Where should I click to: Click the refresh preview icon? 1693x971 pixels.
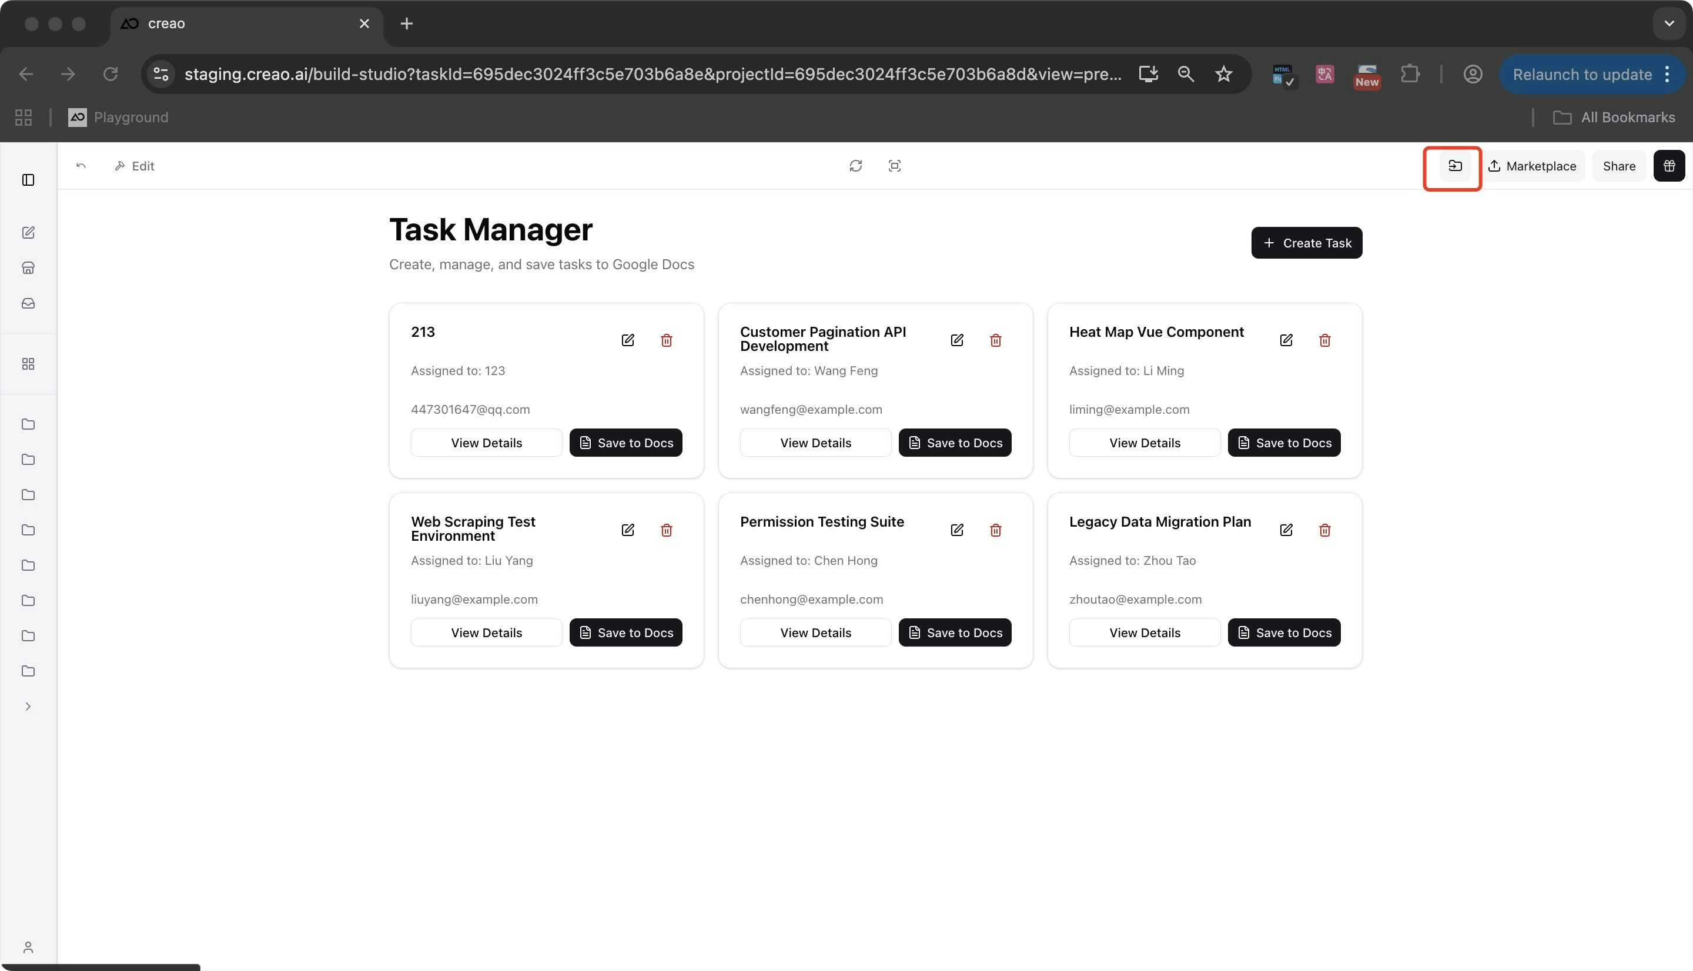point(855,166)
